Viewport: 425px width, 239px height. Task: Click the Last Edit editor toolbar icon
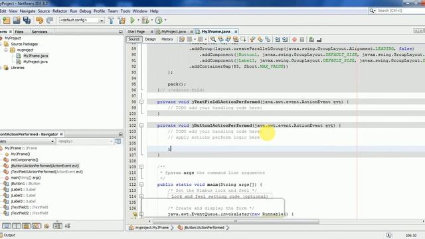[182, 40]
